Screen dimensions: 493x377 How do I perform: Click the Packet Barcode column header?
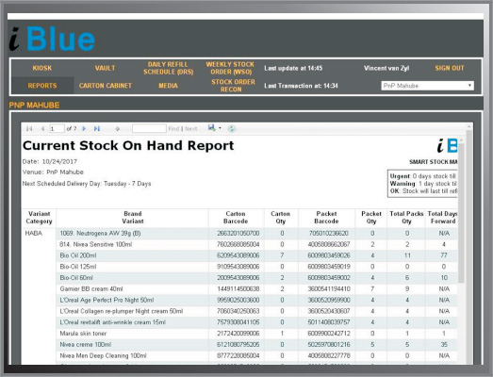326,218
